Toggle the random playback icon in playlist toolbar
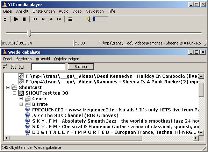This screenshot has height=152, width=208. pyautogui.click(x=5, y=67)
